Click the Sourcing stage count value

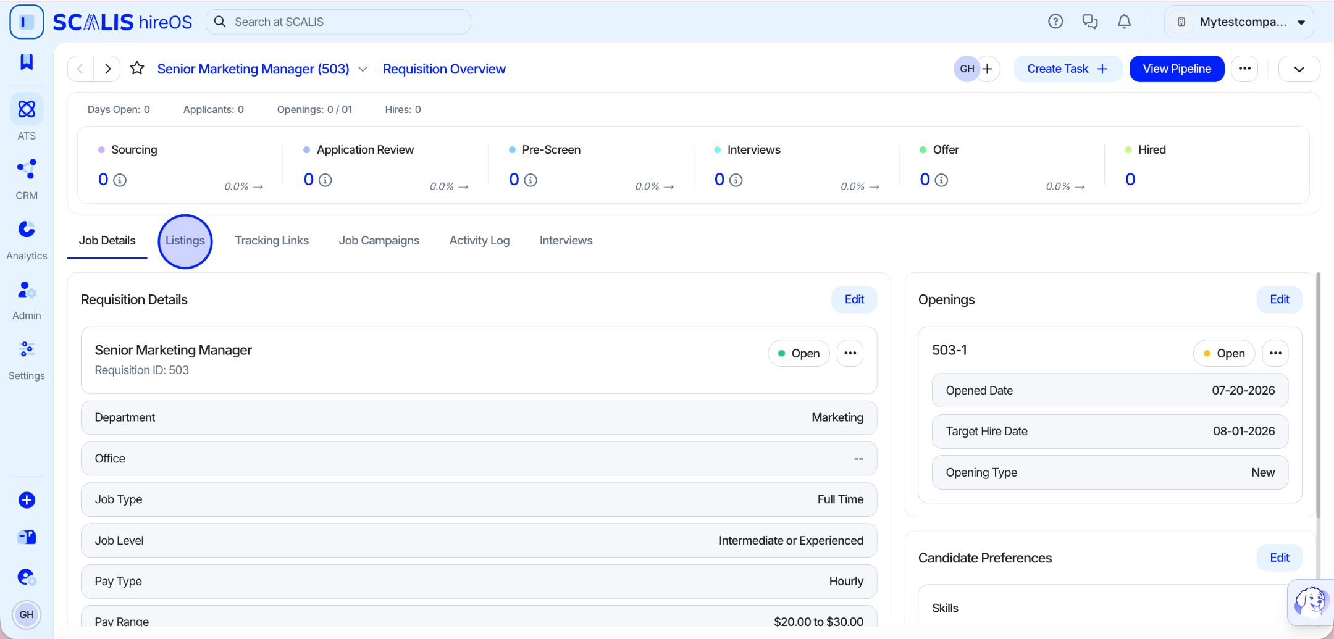pos(103,180)
